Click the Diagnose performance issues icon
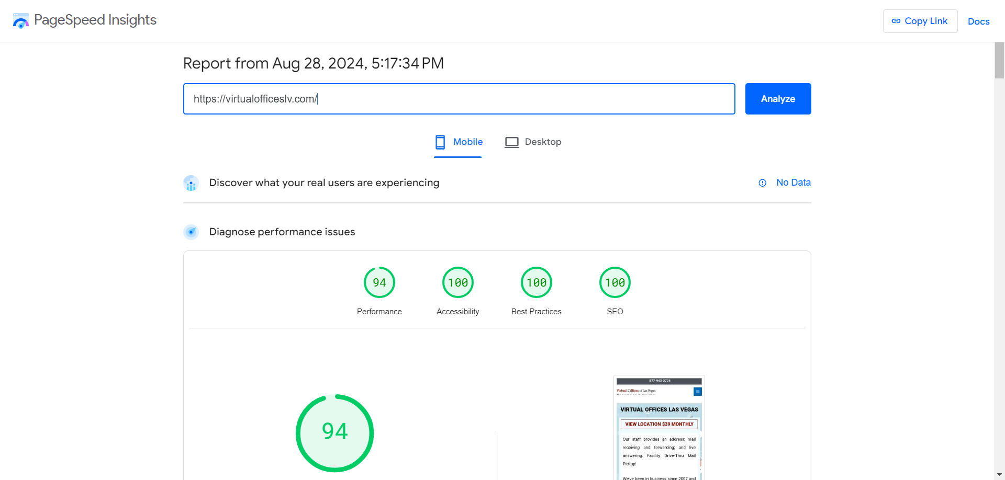Image resolution: width=1005 pixels, height=480 pixels. [191, 232]
